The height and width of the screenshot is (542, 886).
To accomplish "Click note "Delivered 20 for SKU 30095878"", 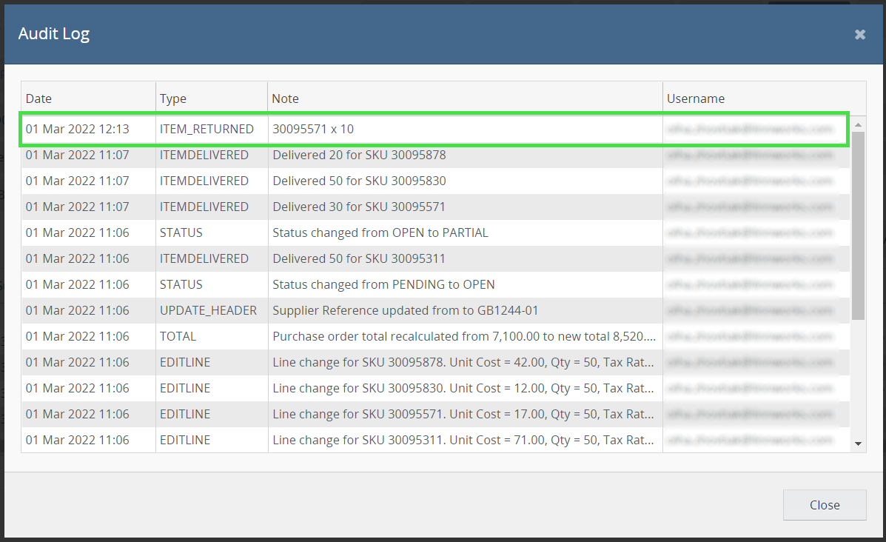I will pyautogui.click(x=360, y=155).
